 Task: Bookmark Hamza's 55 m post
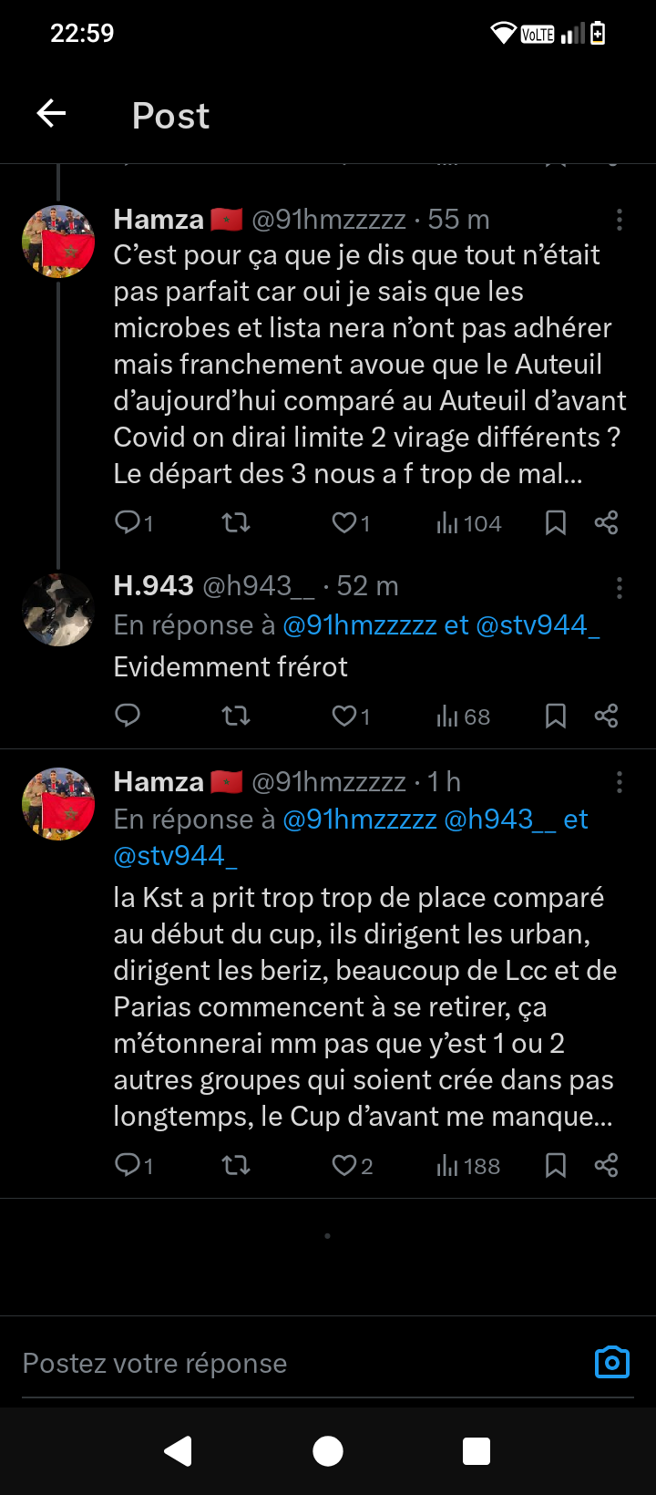(556, 522)
